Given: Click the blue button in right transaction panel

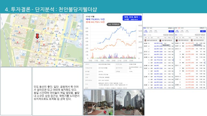Looking at the screenshot, I should point(203,31).
